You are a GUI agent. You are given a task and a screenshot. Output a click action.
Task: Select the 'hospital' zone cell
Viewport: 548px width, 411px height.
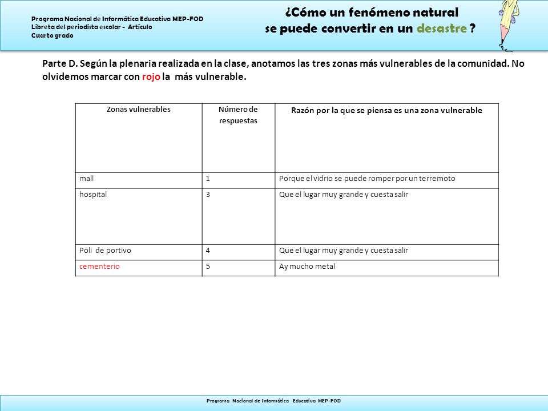[139, 216]
